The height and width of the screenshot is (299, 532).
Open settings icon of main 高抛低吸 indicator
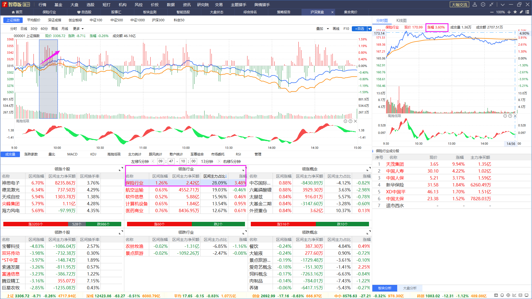pyautogui.click(x=345, y=121)
